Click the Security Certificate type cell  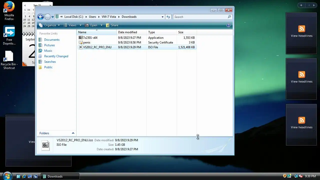[160, 42]
